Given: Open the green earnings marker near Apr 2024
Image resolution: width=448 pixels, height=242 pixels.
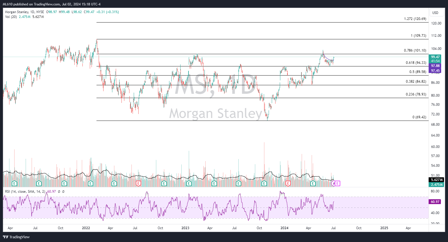Looking at the screenshot, I should click(x=313, y=183).
